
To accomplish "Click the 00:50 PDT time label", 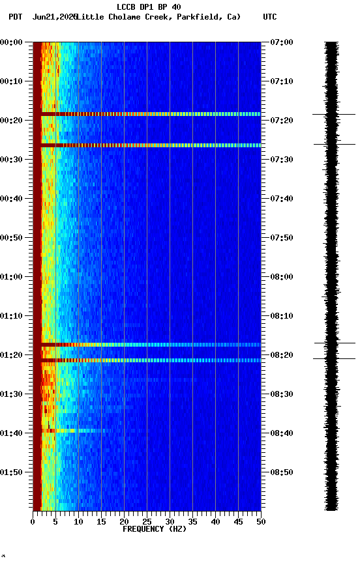I will [x=11, y=238].
